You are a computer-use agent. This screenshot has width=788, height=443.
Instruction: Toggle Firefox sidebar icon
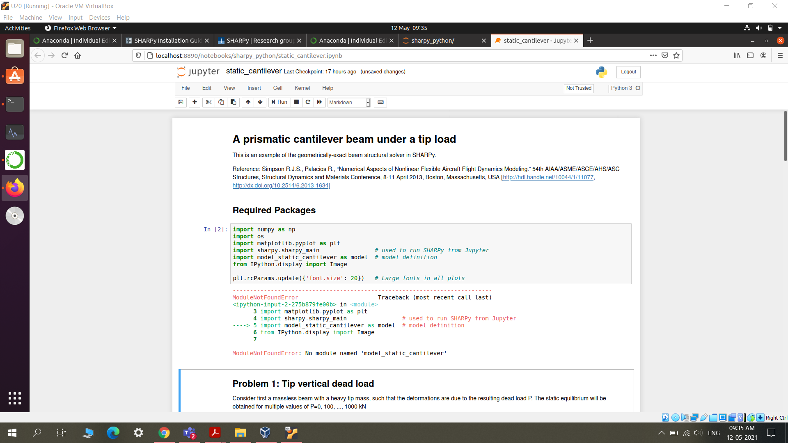(750, 55)
